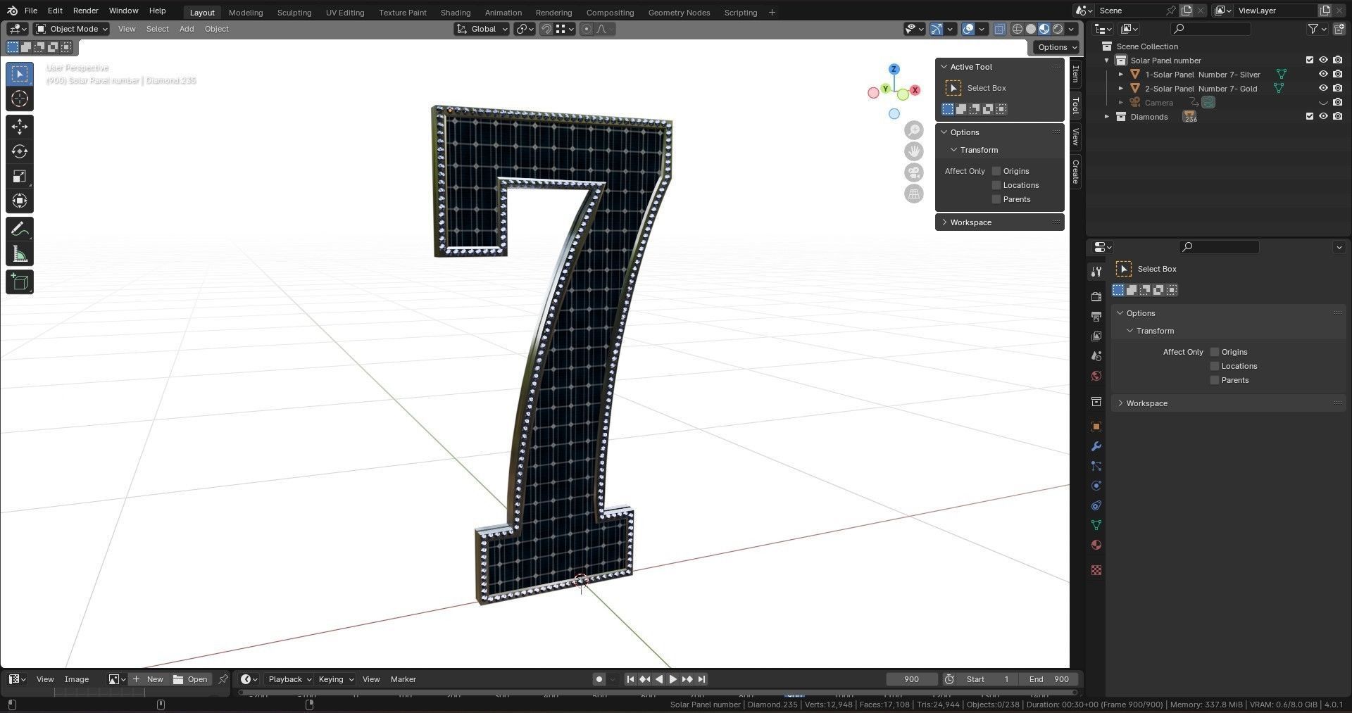Select the Rotate tool
The image size is (1352, 713).
[x=20, y=151]
